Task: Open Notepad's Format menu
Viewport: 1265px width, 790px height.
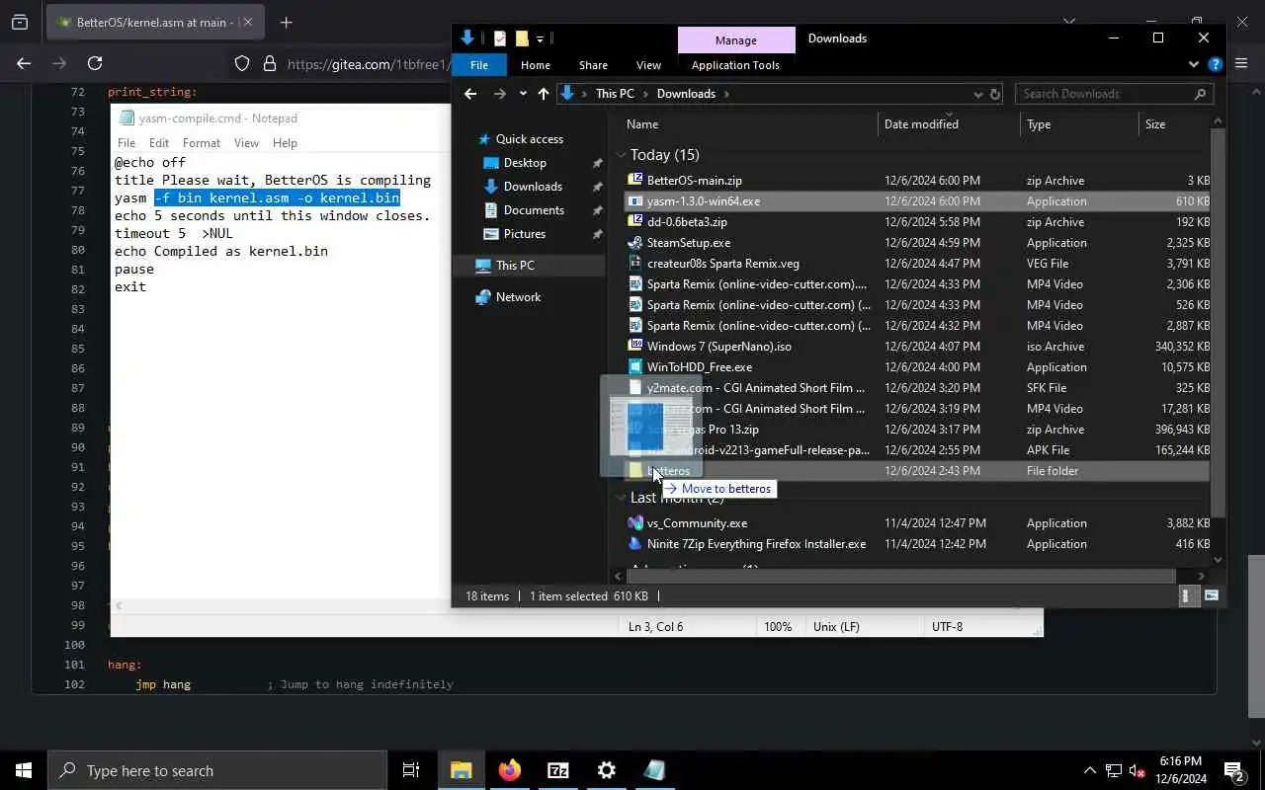Action: tap(202, 143)
